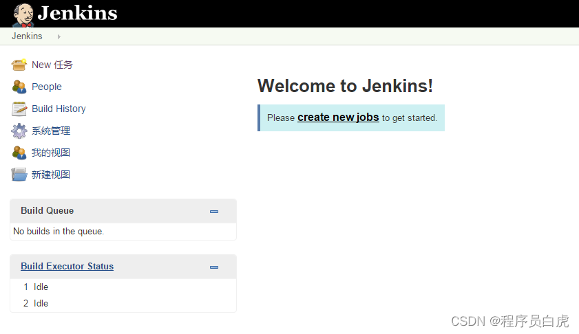
Task: Open the New 任务 link
Action: [52, 65]
